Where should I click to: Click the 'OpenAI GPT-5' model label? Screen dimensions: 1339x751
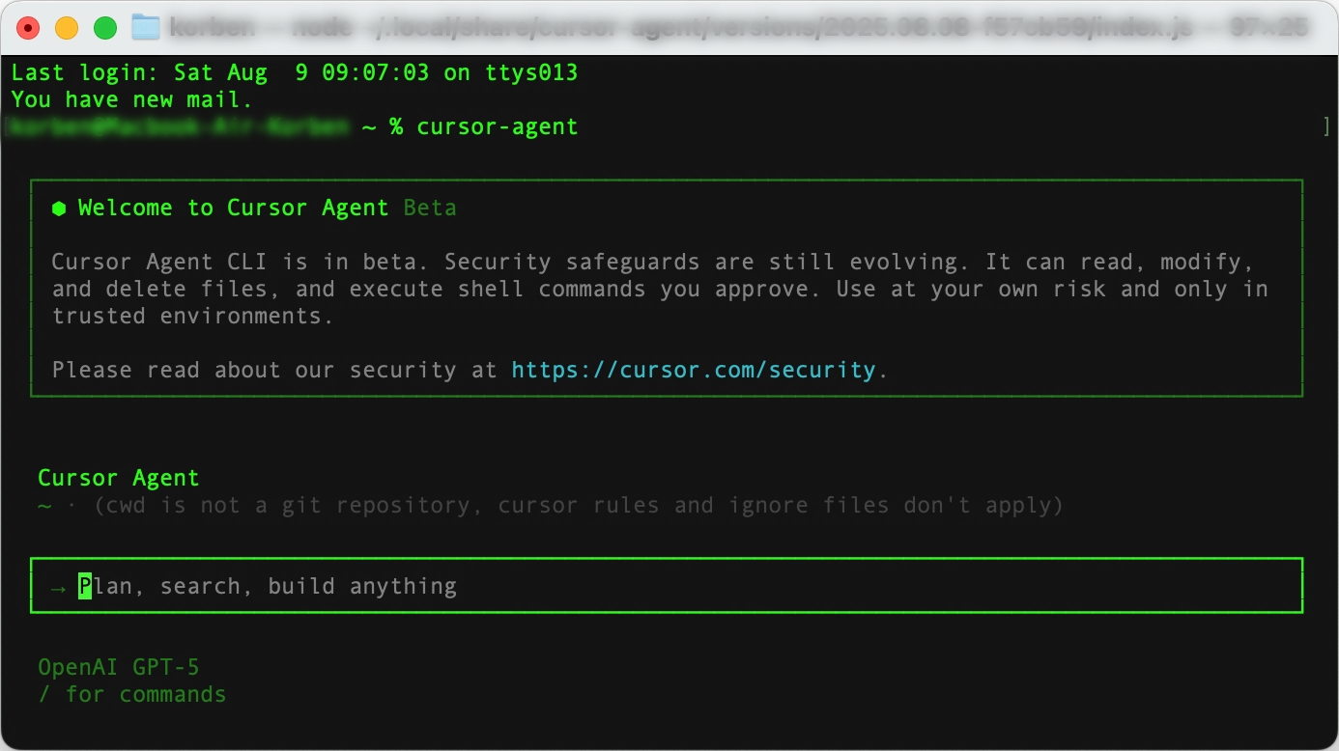[x=119, y=667]
